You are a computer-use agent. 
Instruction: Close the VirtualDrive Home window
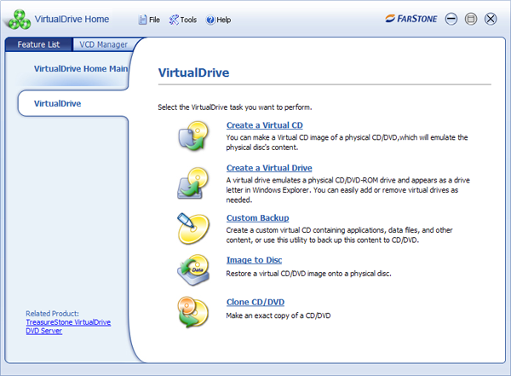coord(491,19)
